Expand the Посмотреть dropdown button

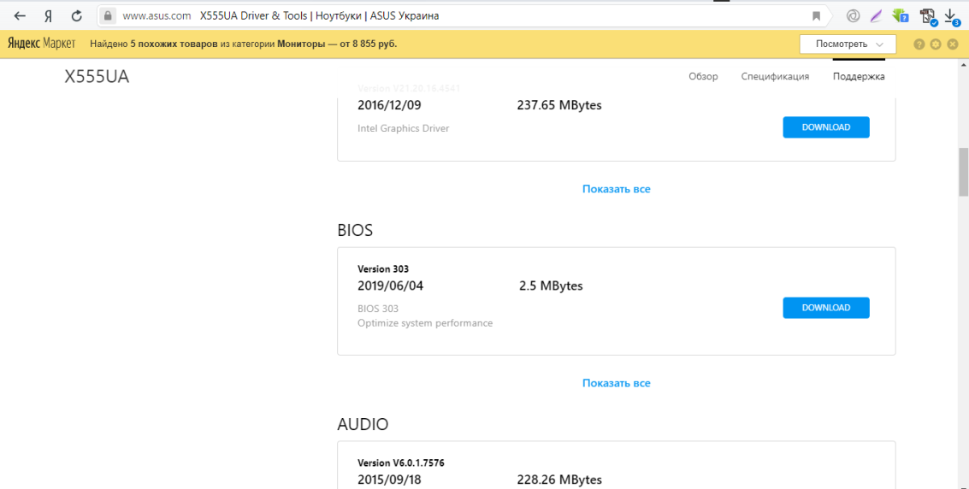tap(848, 44)
